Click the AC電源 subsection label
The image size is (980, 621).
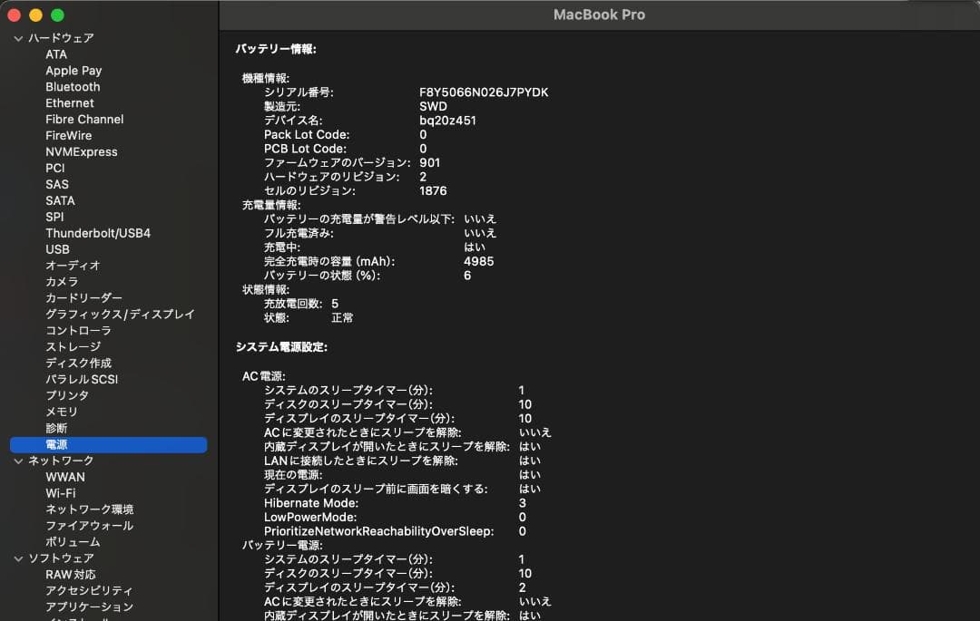tap(263, 376)
